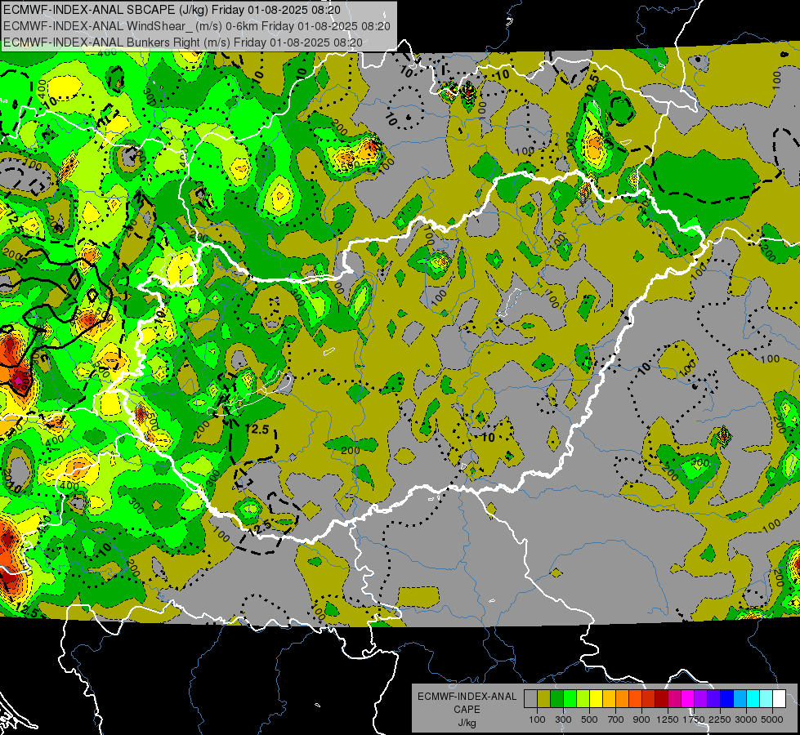Click the legend value 1250

coord(668,719)
